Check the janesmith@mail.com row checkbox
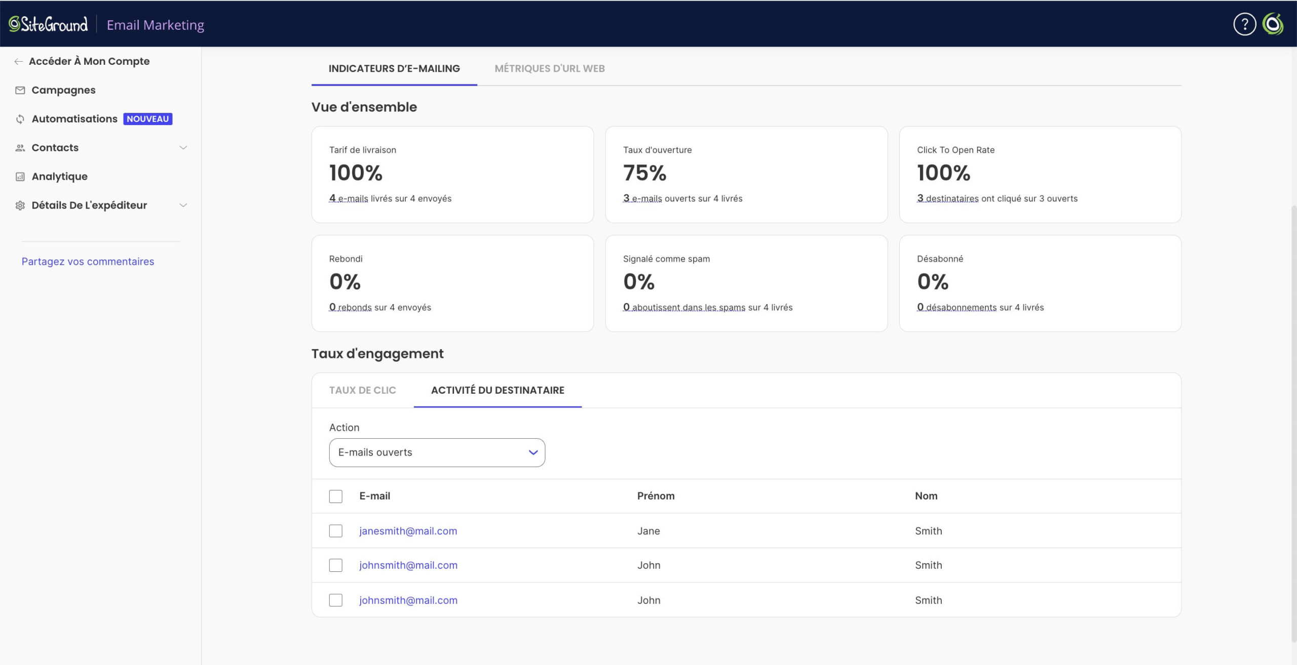1297x665 pixels. tap(335, 530)
